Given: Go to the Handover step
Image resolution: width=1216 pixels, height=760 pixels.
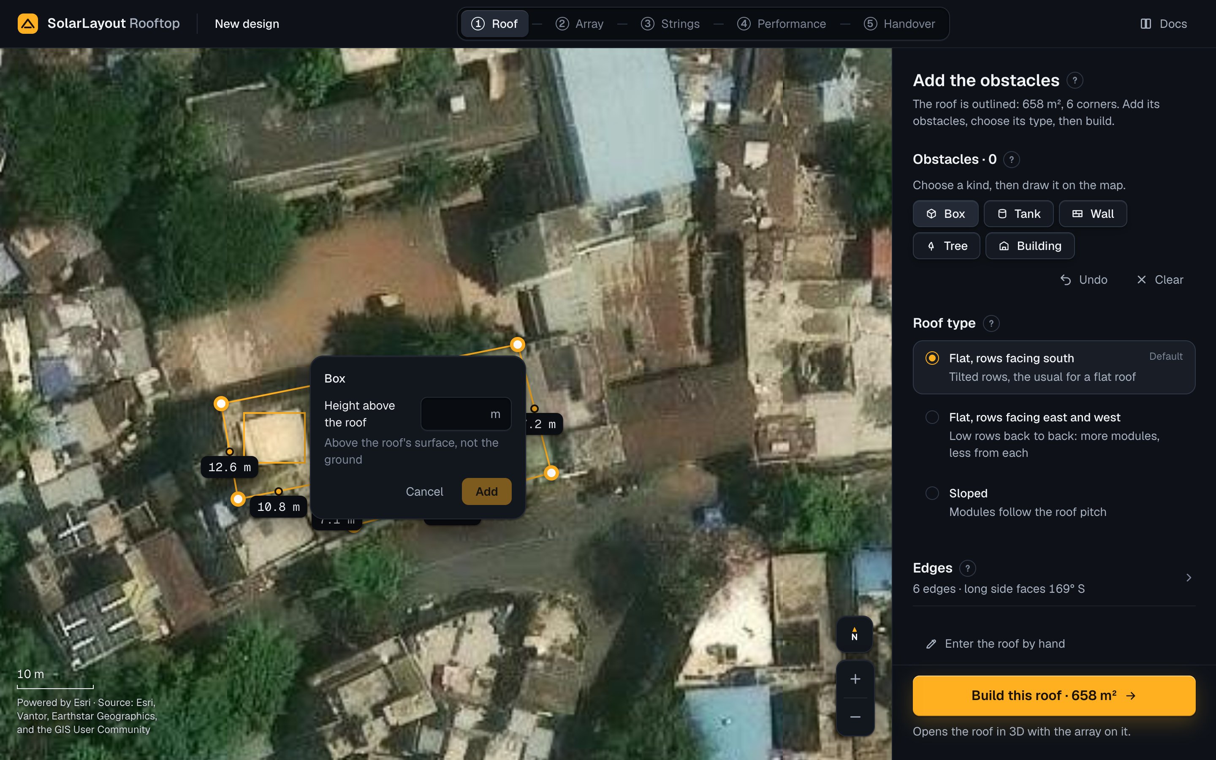Looking at the screenshot, I should [x=899, y=24].
